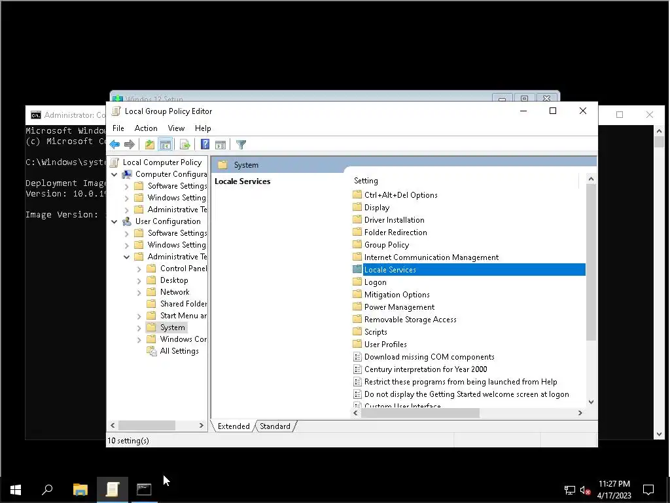Viewport: 670px width, 503px height.
Task: Open the Windows Start menu
Action: [x=16, y=489]
